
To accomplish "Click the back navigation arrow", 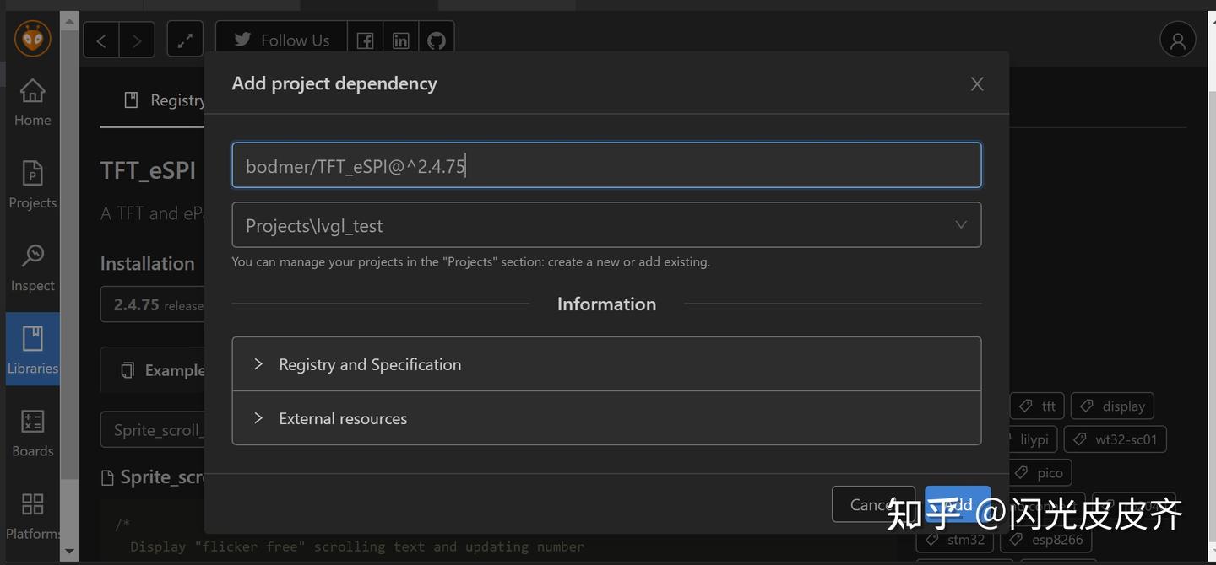I will (x=100, y=39).
